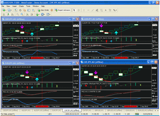Open the Navigator panel icon
The width and height of the screenshot is (160, 116).
pyautogui.click(x=25, y=10)
